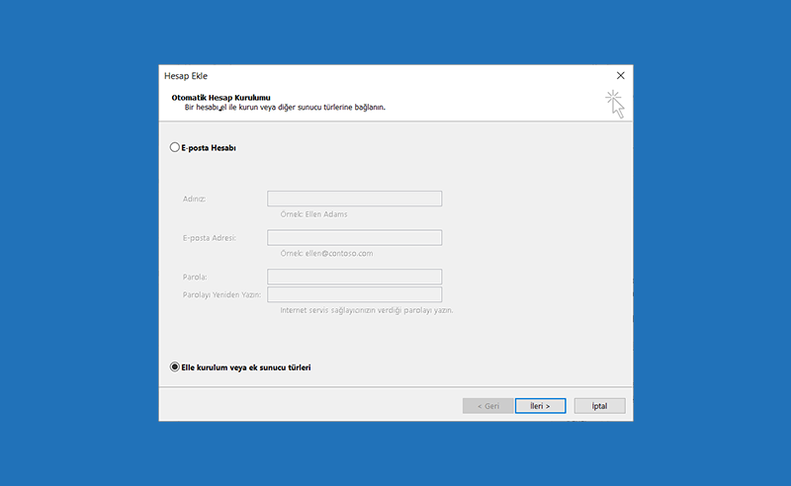Close the Hesap Ekle dialog
Image resolution: width=791 pixels, height=486 pixels.
click(x=621, y=76)
